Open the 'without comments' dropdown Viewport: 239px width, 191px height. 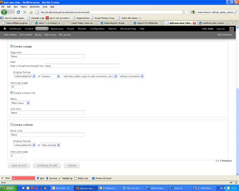point(131,77)
